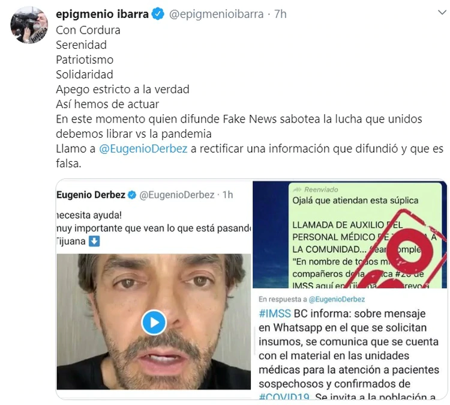Click the Reenviado forwarded arrow icon
Image resolution: width=450 pixels, height=405 pixels.
pos(298,189)
